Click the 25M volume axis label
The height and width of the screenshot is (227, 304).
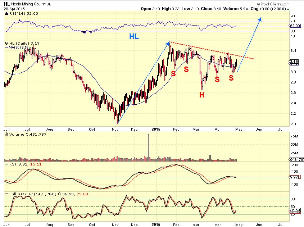point(294,153)
